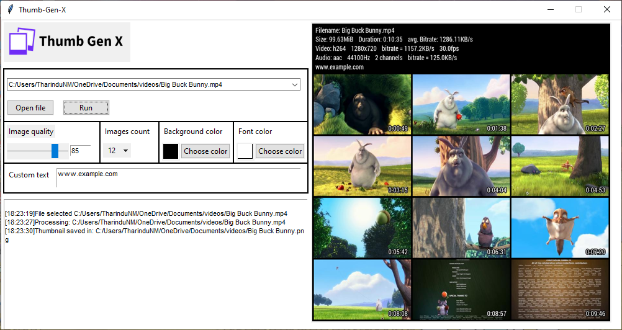Click the Run button
Screen dimensions: 622x330
click(86, 108)
